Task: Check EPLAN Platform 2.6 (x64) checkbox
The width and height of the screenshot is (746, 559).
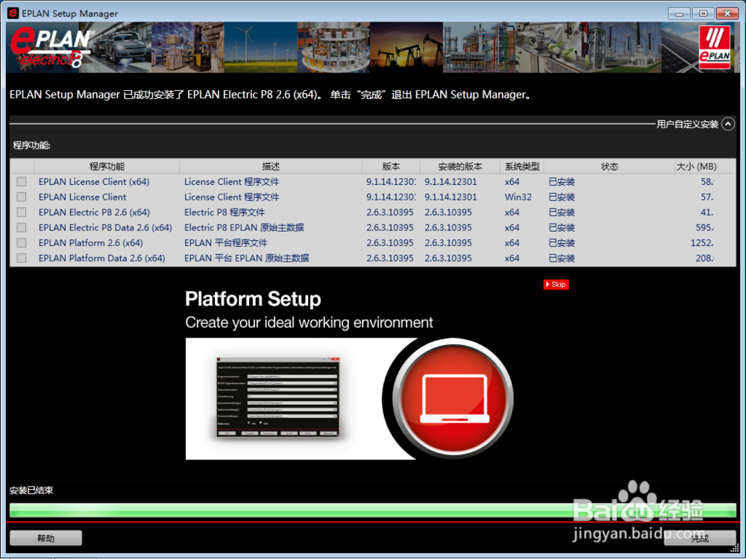Action: [x=22, y=243]
